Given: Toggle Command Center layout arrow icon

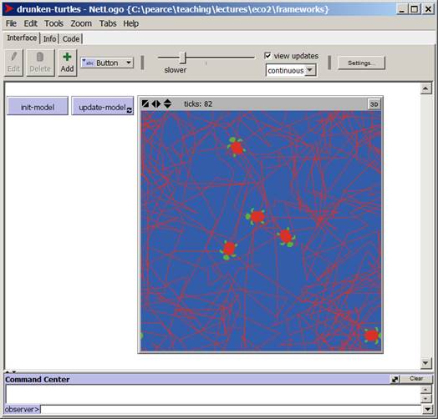Looking at the screenshot, I should click(395, 379).
